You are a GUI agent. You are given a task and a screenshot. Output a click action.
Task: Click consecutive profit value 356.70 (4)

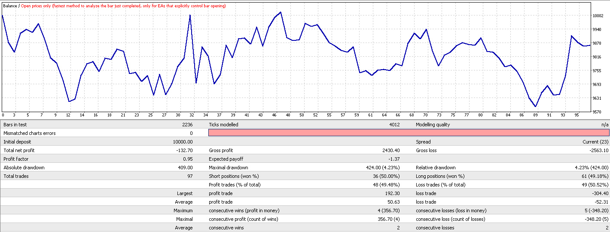pos(388,219)
